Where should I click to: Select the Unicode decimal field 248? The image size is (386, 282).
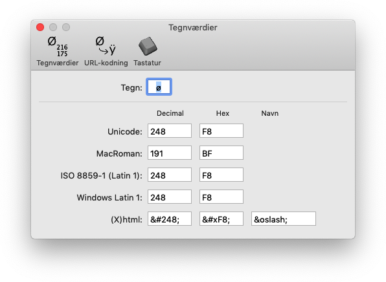point(170,131)
